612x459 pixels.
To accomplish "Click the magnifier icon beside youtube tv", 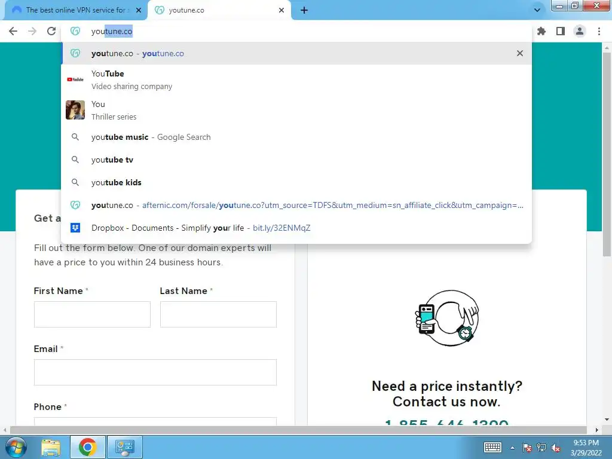I will 75,160.
